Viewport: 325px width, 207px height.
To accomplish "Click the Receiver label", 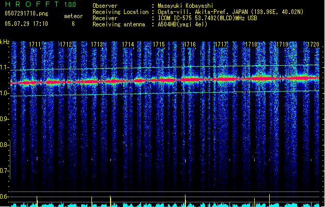I will (x=105, y=18).
